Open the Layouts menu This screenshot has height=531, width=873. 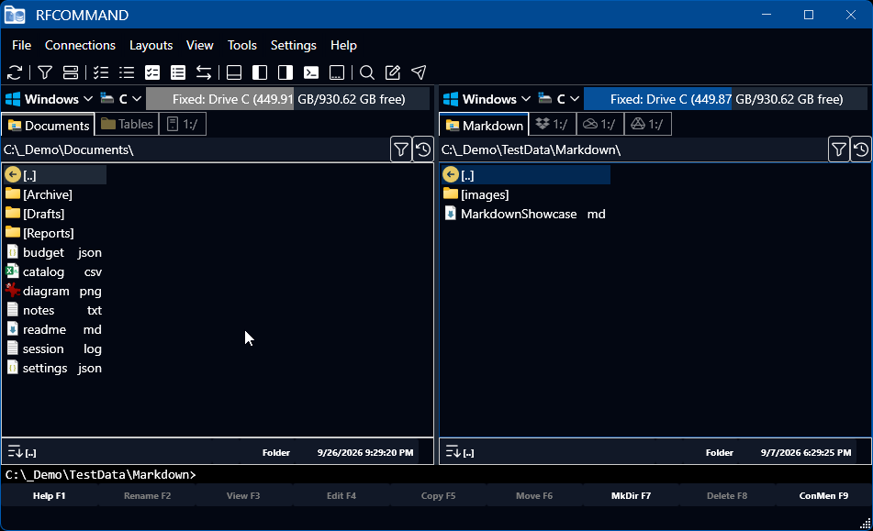click(151, 45)
